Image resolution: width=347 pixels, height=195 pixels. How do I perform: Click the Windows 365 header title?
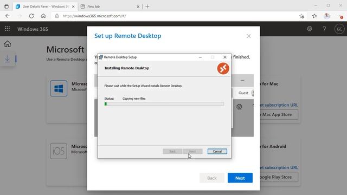(33, 29)
